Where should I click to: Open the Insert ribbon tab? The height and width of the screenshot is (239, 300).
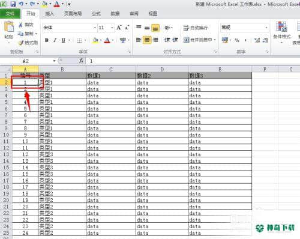point(49,14)
